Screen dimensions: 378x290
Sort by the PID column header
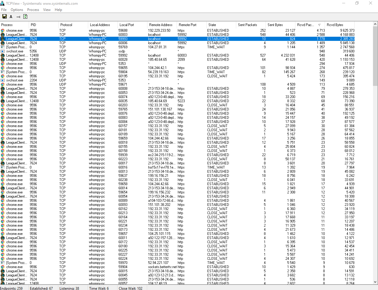tap(44, 25)
